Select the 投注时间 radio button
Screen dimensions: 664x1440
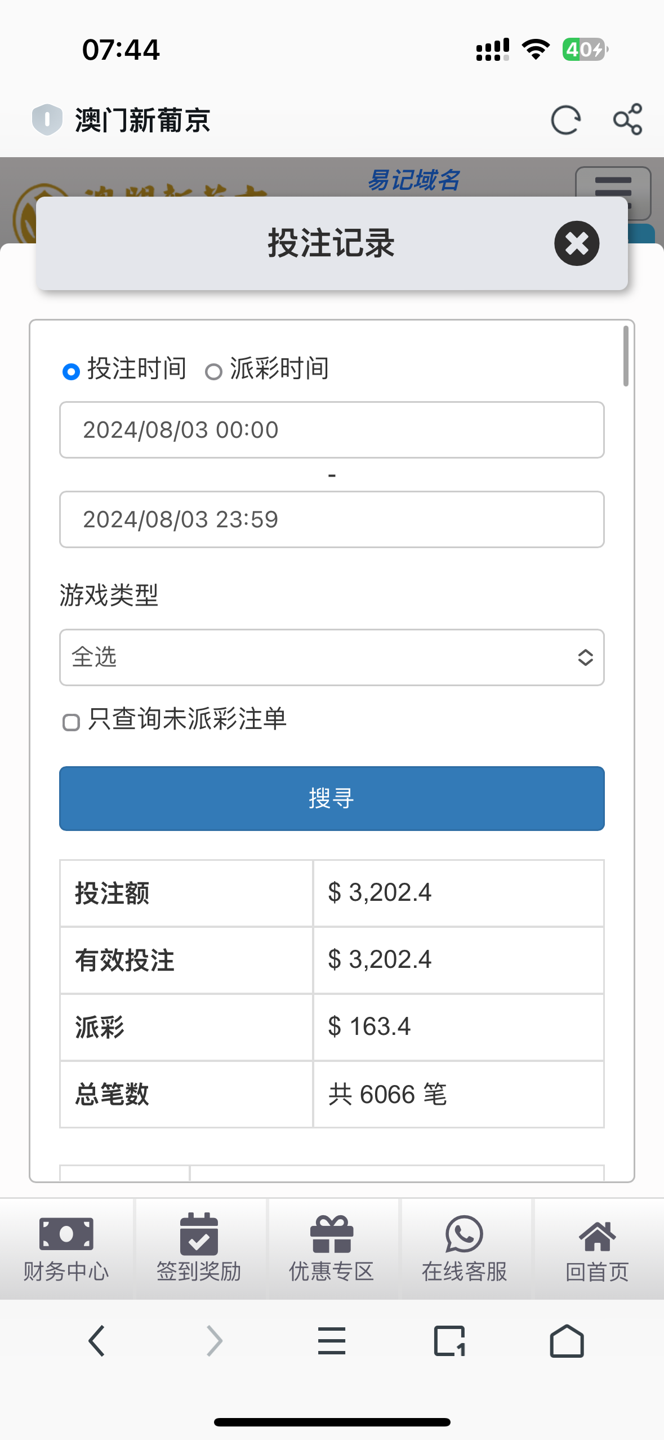(71, 372)
